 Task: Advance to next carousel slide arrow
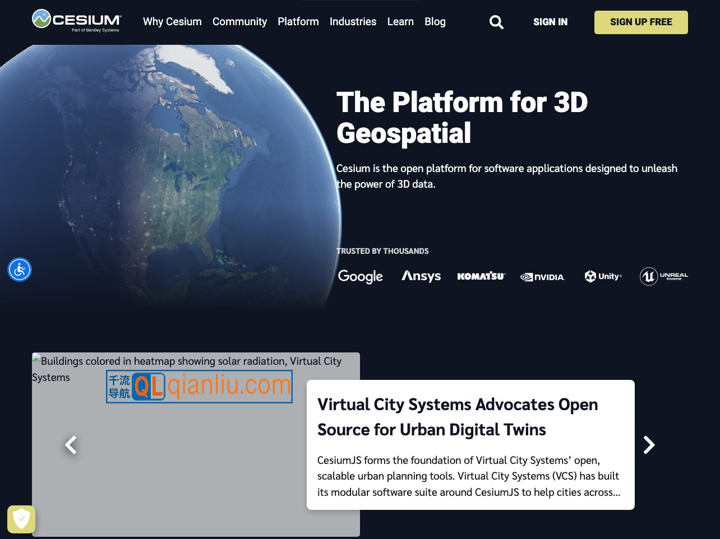point(649,445)
